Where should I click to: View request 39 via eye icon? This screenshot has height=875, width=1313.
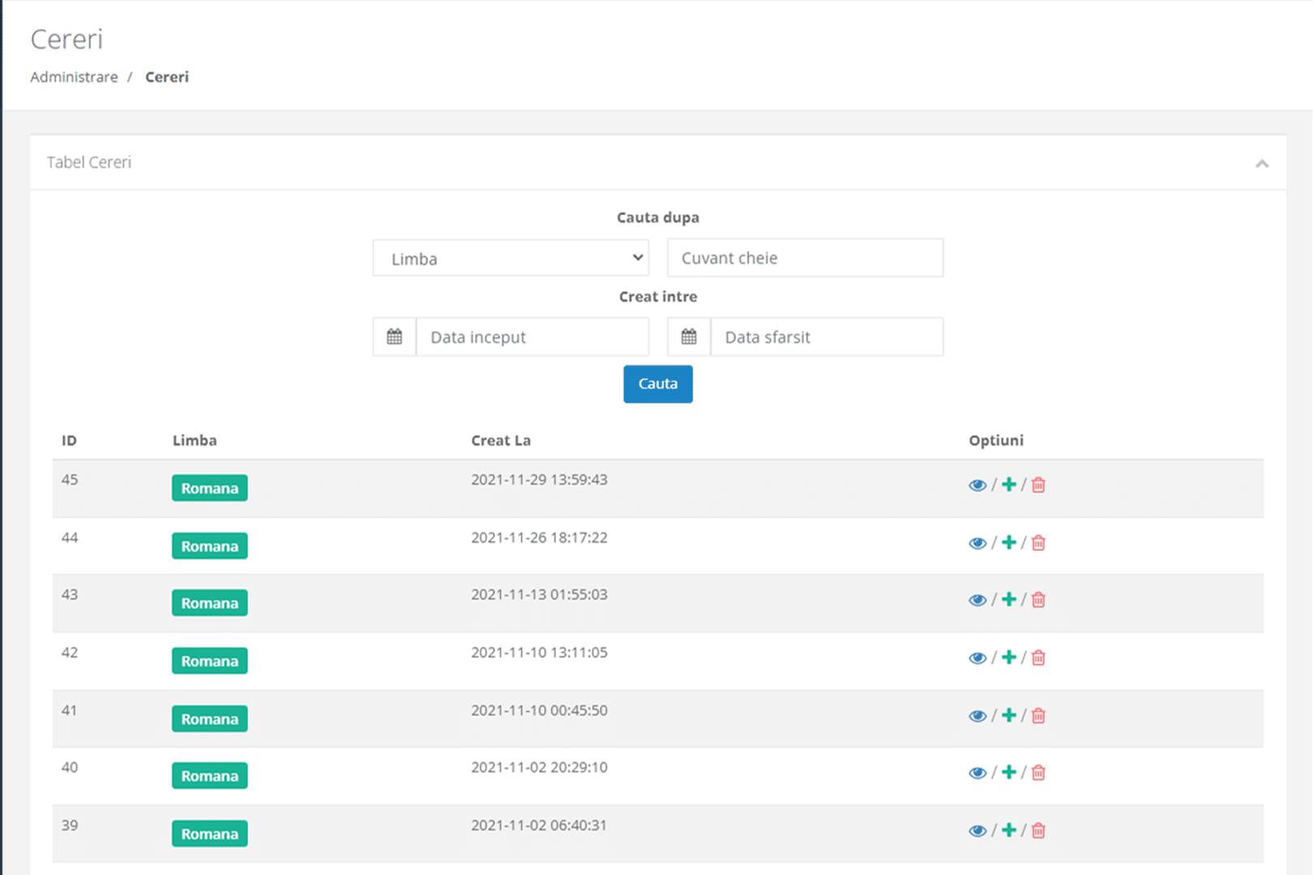[x=977, y=831]
